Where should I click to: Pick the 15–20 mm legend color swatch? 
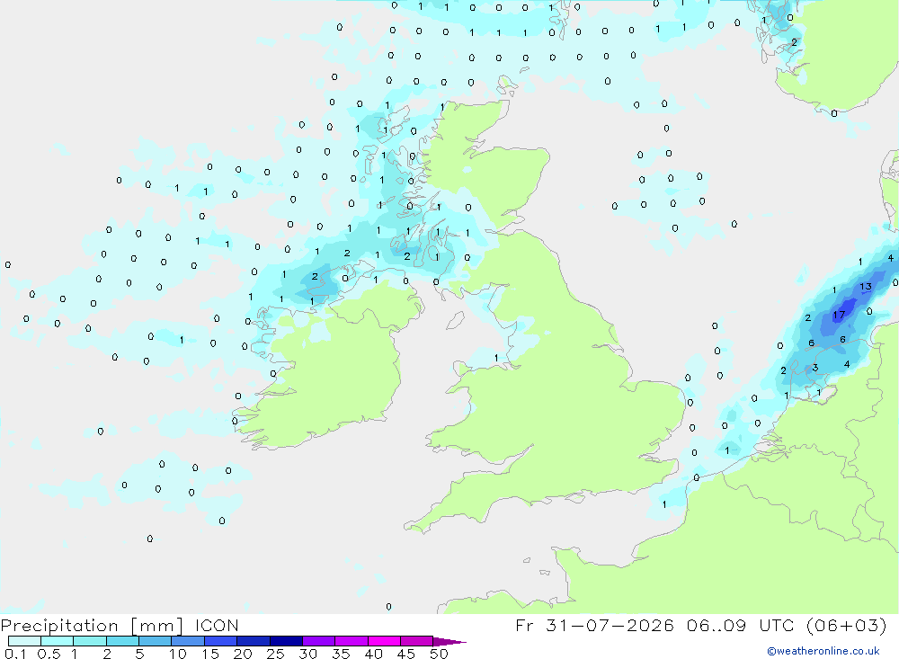coord(221,641)
